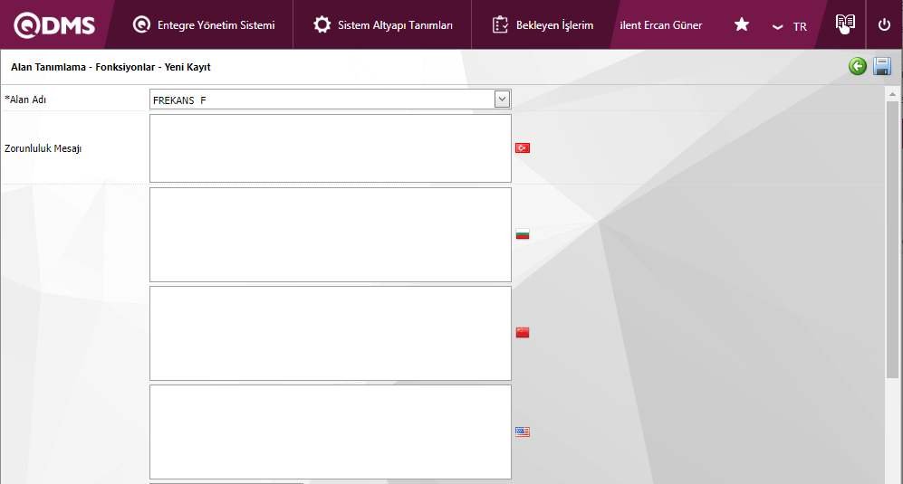
Task: Click the Chinese flag icon
Action: click(523, 333)
